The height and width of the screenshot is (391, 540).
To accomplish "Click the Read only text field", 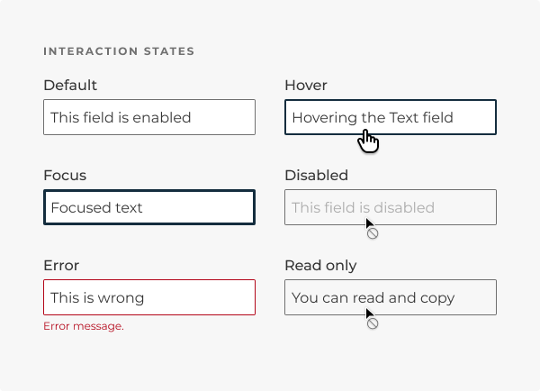I will point(391,297).
